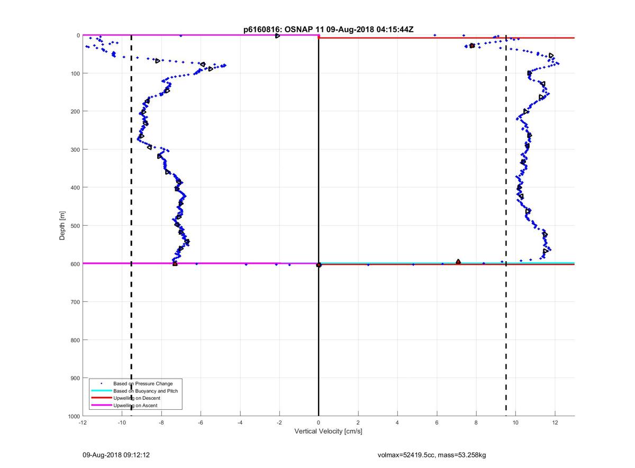Click the '-10' velocity axis tick label
This screenshot has height=468, width=635.
[x=122, y=423]
